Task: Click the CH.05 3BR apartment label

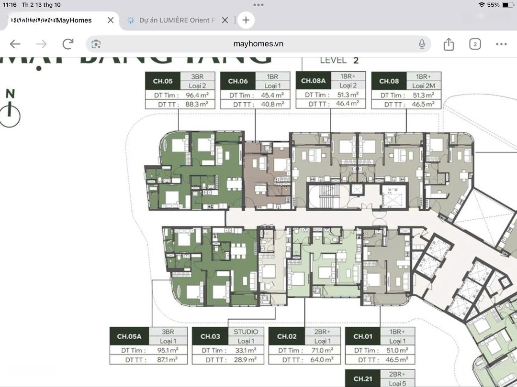Action: [179, 90]
